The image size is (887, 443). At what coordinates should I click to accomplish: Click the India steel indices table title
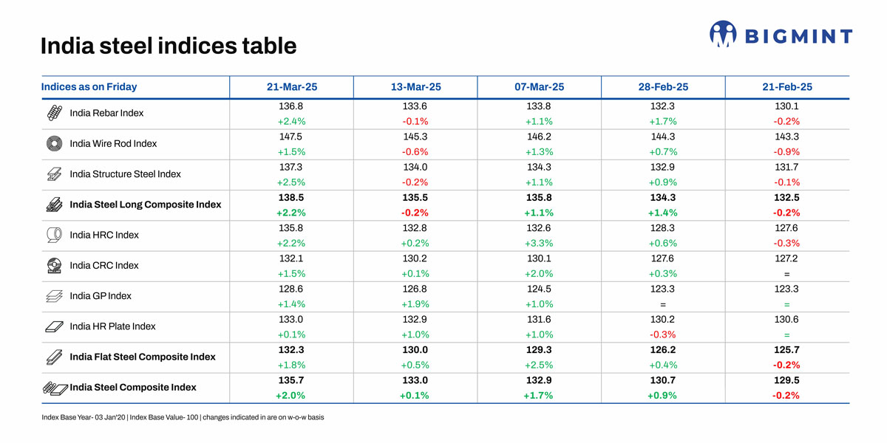(169, 46)
